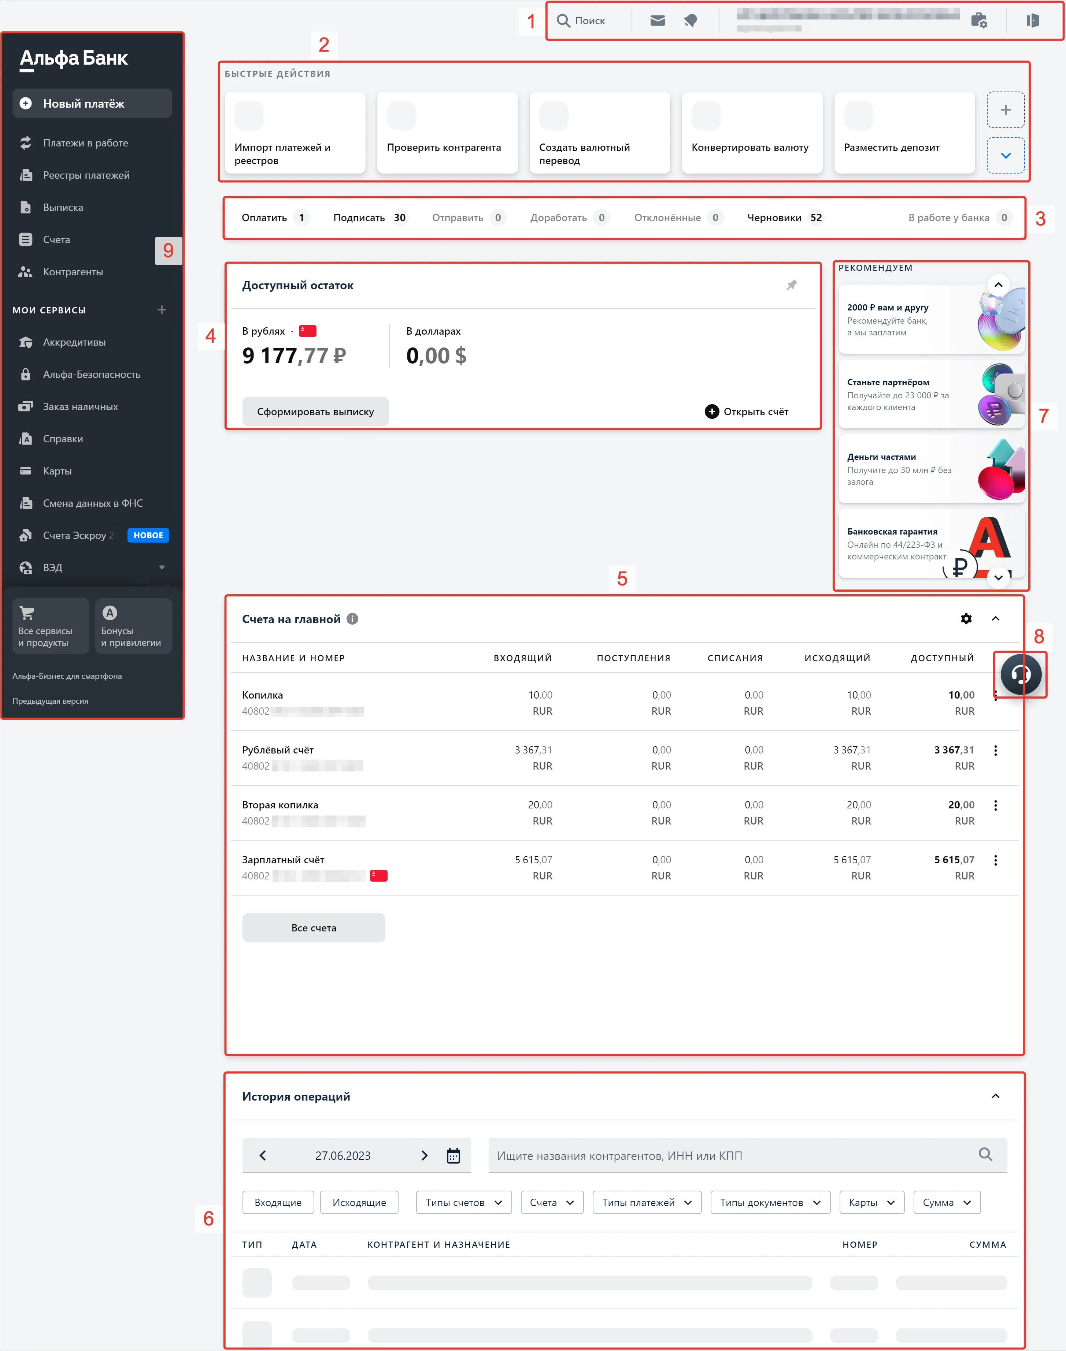Screen dimensions: 1066x1351
Task: Click Открыть счёт plus button
Action: tap(747, 412)
